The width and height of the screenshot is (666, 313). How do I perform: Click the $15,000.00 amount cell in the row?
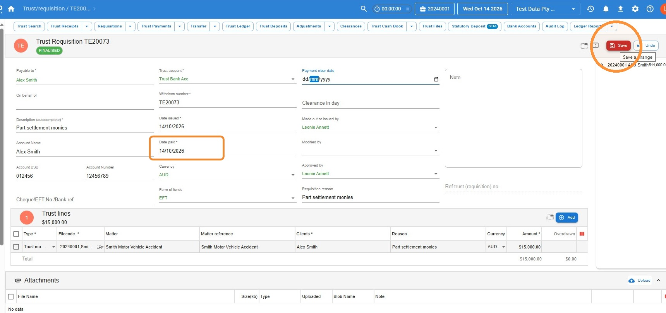(524, 247)
